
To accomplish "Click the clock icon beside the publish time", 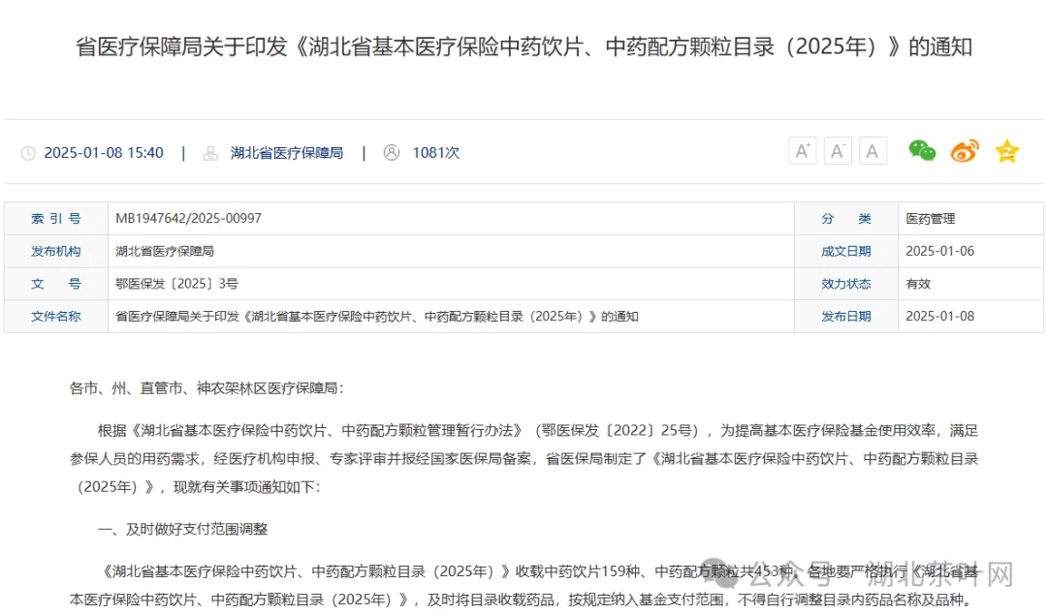I will coord(29,152).
